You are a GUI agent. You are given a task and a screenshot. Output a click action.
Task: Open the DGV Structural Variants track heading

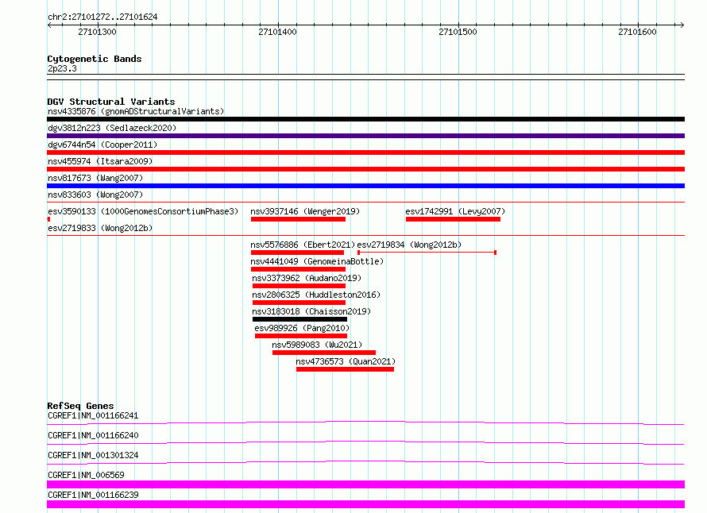111,102
